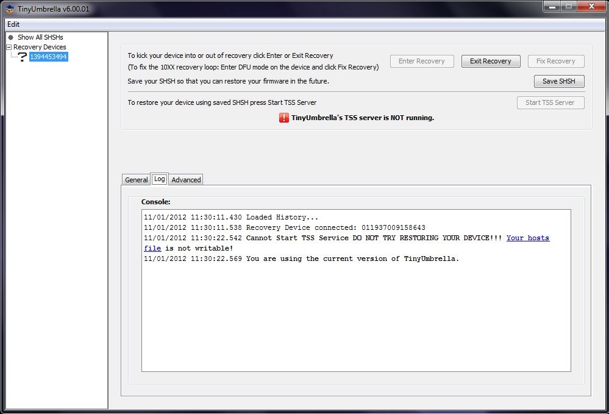Click the 'Console:' label
This screenshot has height=414, width=609.
(155, 202)
